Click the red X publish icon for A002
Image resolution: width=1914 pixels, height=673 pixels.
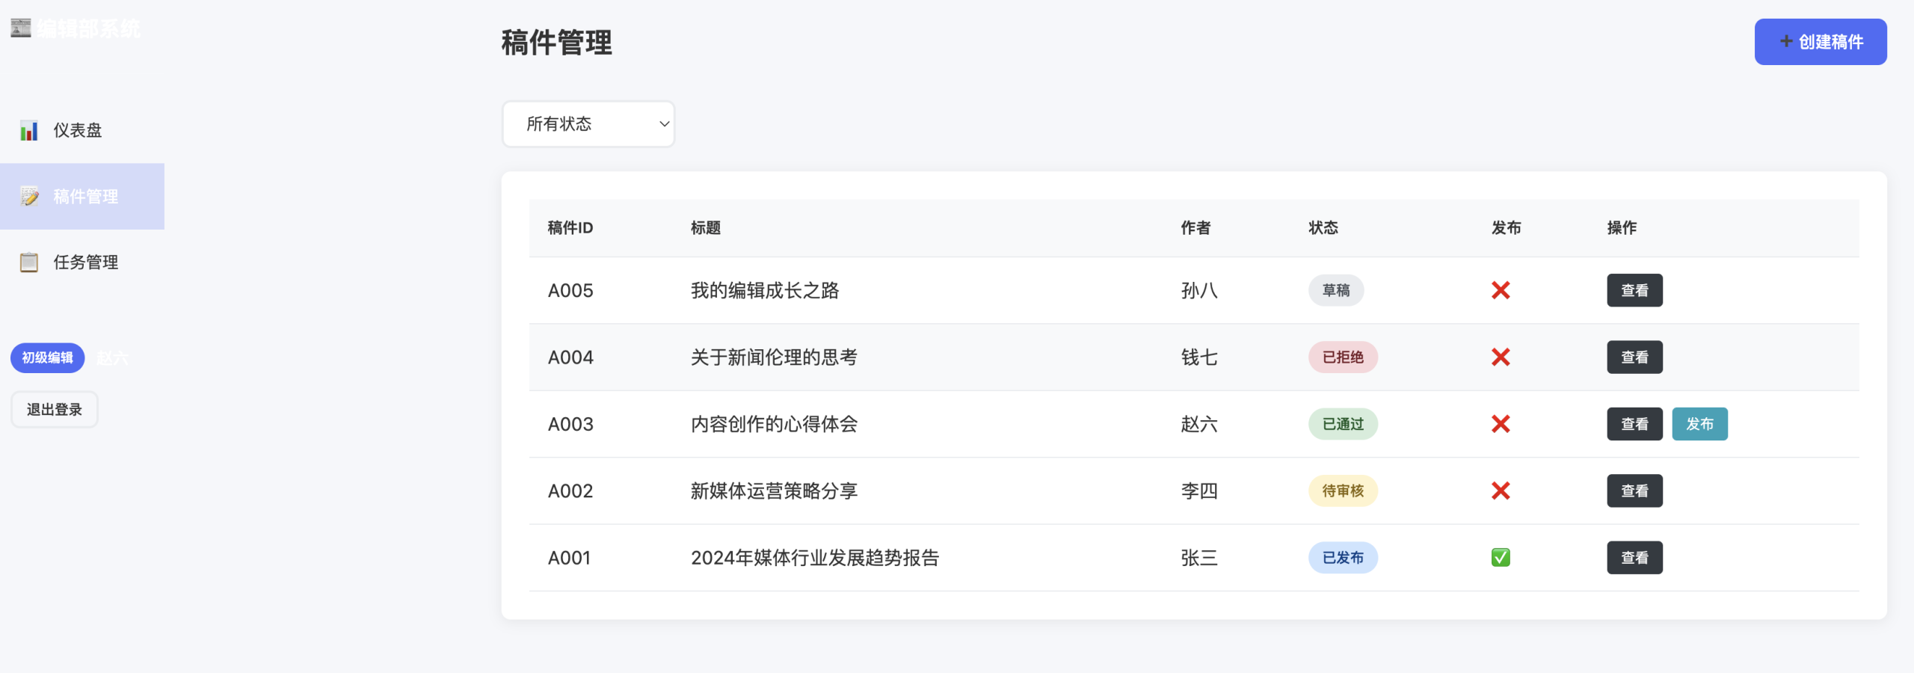pyautogui.click(x=1501, y=491)
